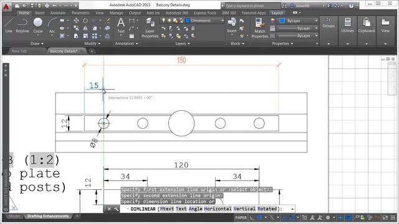Choose the Angle command option

point(195,209)
